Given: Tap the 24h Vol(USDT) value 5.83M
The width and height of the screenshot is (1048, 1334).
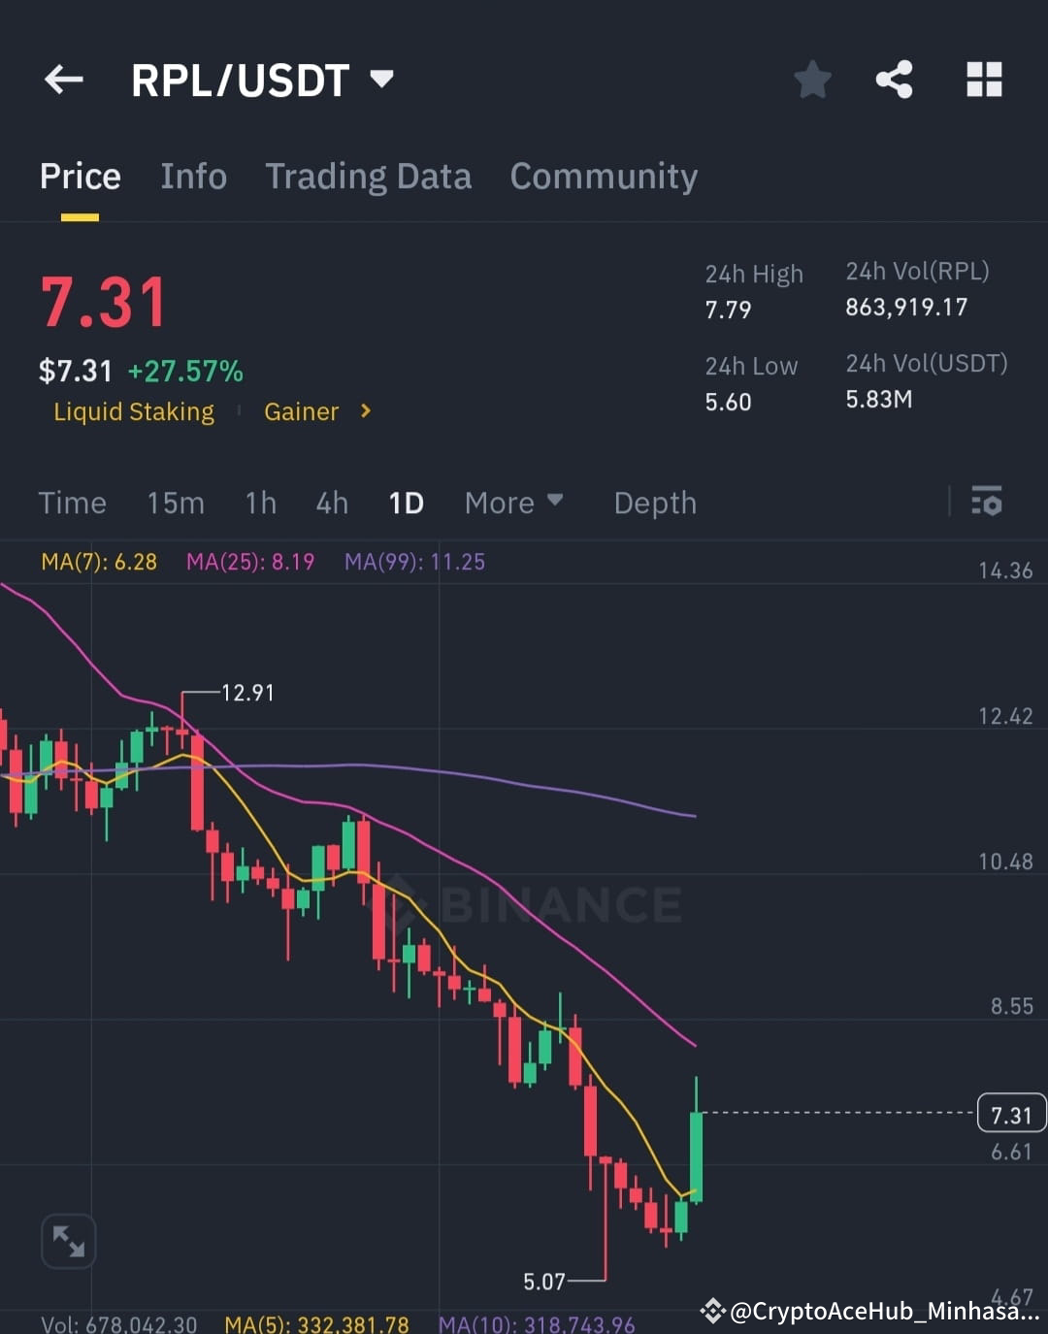Looking at the screenshot, I should 878,399.
